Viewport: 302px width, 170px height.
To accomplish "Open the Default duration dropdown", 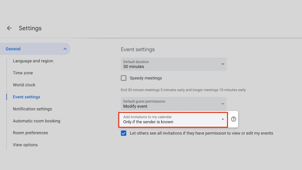I will point(173,64).
